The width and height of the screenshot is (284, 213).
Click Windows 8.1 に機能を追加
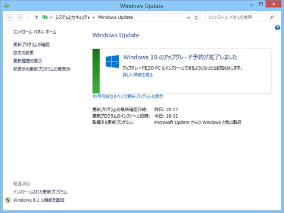[x=39, y=200]
